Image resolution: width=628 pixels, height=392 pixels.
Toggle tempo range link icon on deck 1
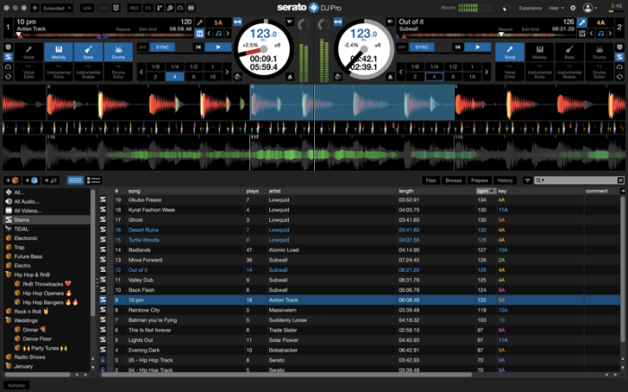click(238, 21)
